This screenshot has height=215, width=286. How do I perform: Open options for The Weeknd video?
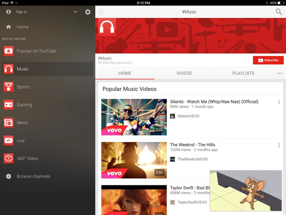coord(279,145)
